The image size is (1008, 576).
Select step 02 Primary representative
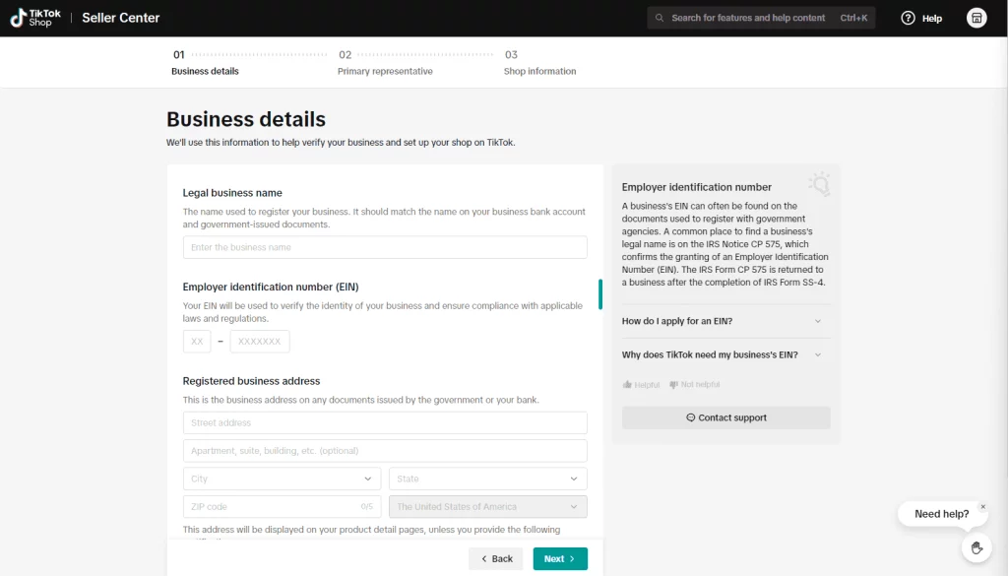[x=385, y=62]
